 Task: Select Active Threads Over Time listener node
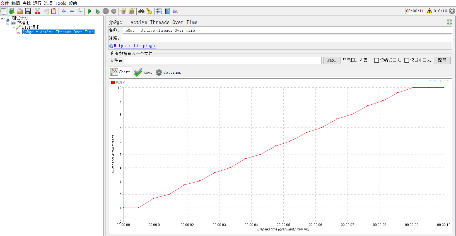pyautogui.click(x=58, y=32)
